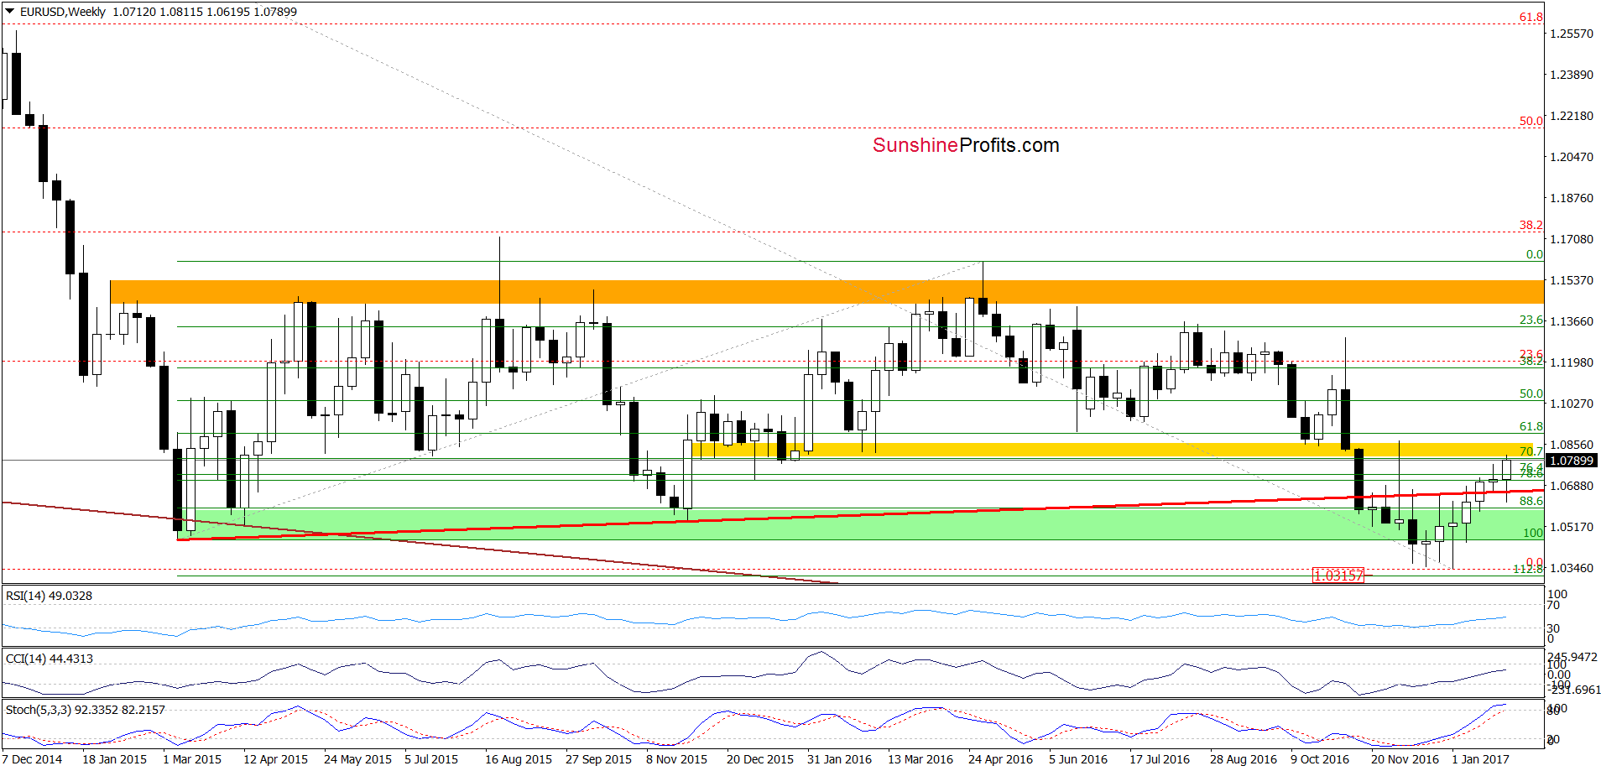Click the 1.13660 price axis label
Screen dimensions: 1601x771
1572,321
